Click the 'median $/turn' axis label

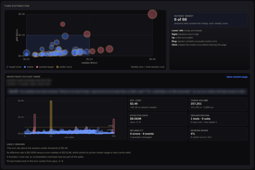(x=89, y=63)
